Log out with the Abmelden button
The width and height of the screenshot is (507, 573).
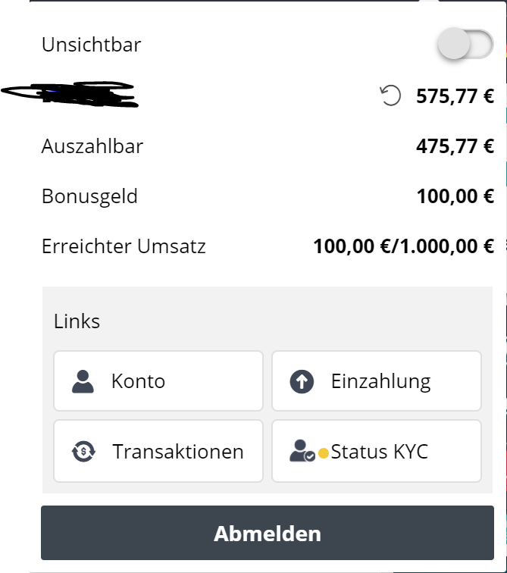(x=268, y=533)
